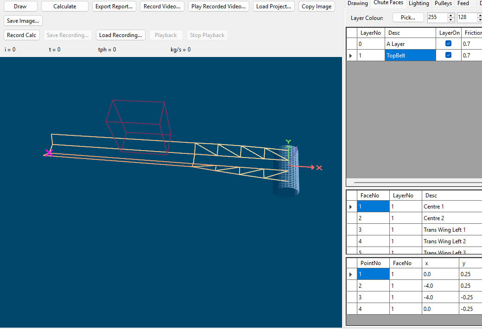Viewport: 482px width, 329px height.
Task: Select the Centre 1 face row
Action: coord(414,207)
